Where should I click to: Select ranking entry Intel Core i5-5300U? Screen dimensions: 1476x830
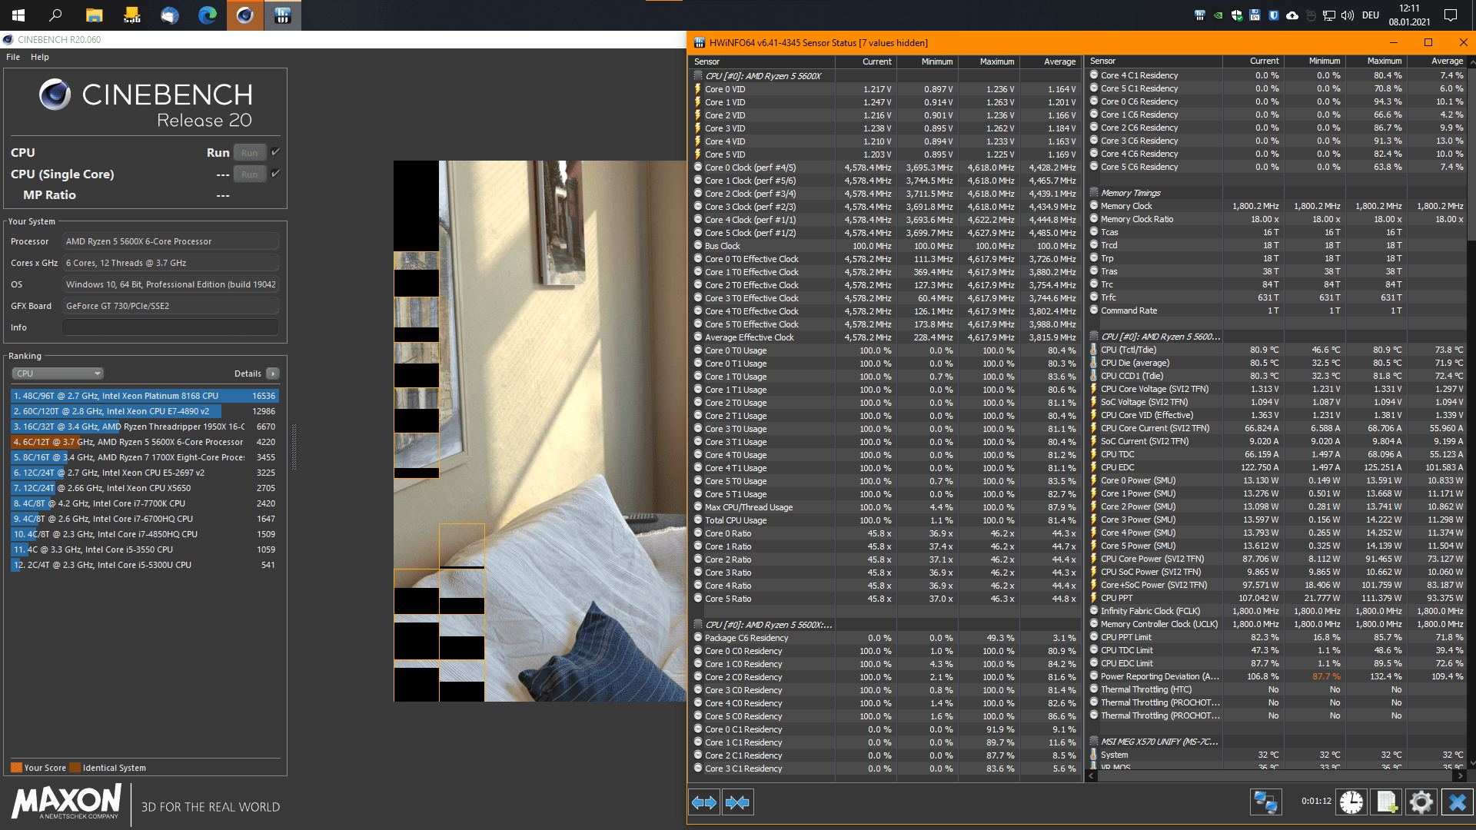145,565
